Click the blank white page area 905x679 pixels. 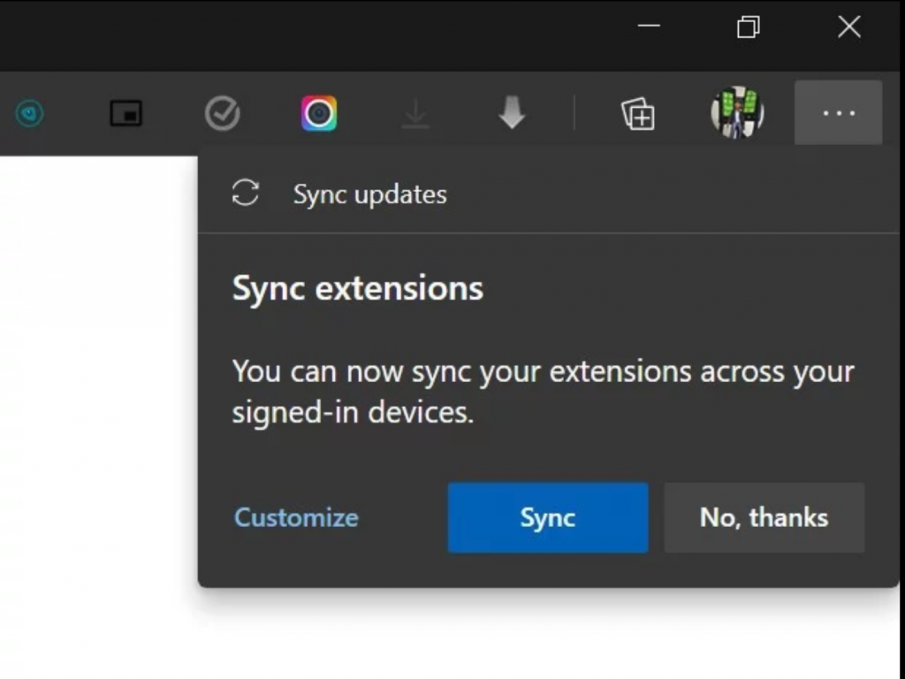click(97, 398)
